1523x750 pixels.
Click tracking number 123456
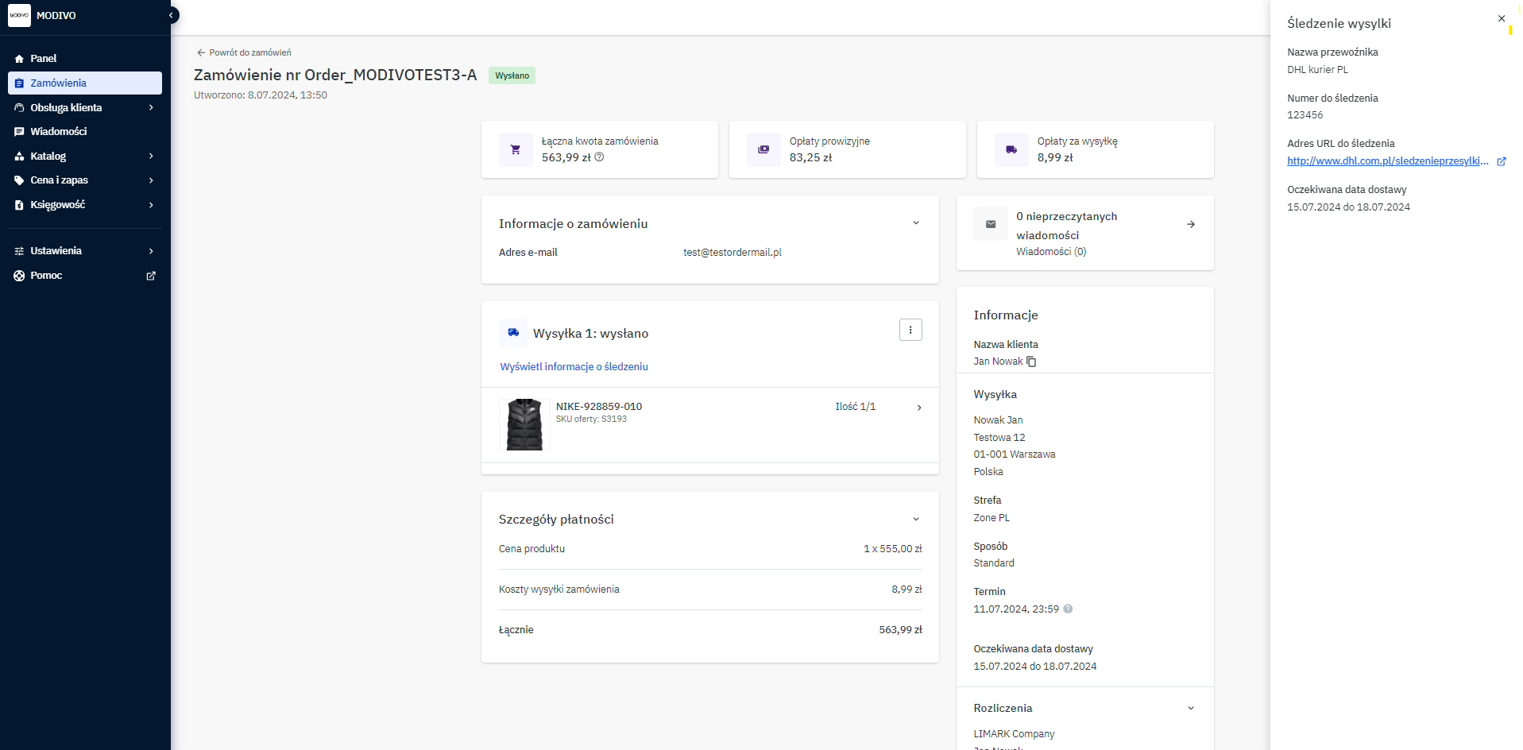[1305, 115]
